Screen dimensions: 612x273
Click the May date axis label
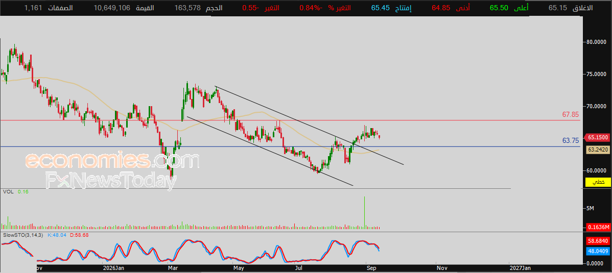[239, 268]
